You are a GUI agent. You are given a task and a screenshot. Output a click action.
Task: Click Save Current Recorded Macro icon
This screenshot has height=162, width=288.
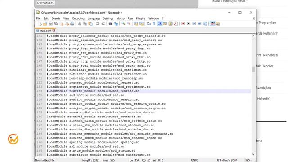pyautogui.click(x=205, y=23)
